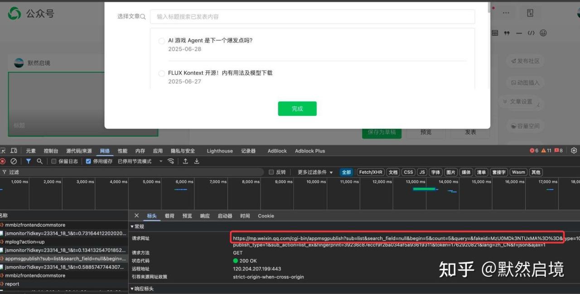
Task: Open DevTools settings gear icon
Action: [574, 150]
